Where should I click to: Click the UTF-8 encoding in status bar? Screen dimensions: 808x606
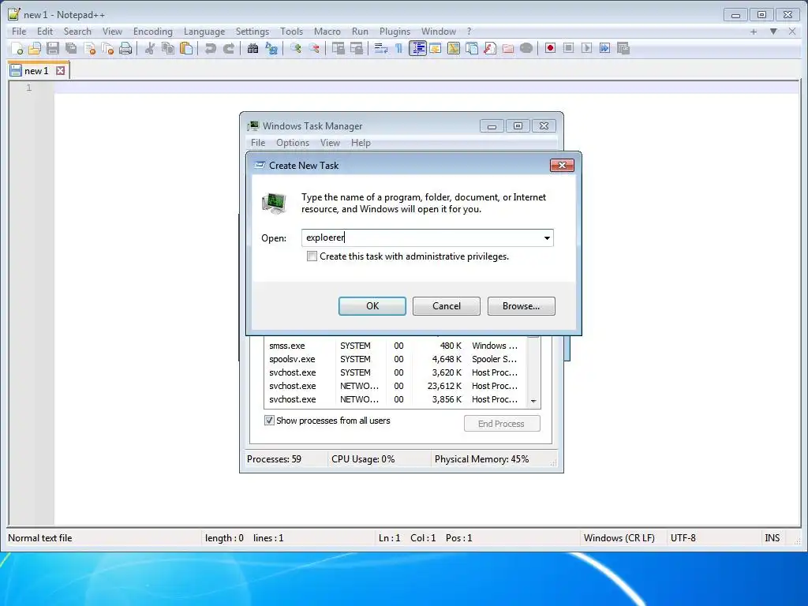[683, 538]
